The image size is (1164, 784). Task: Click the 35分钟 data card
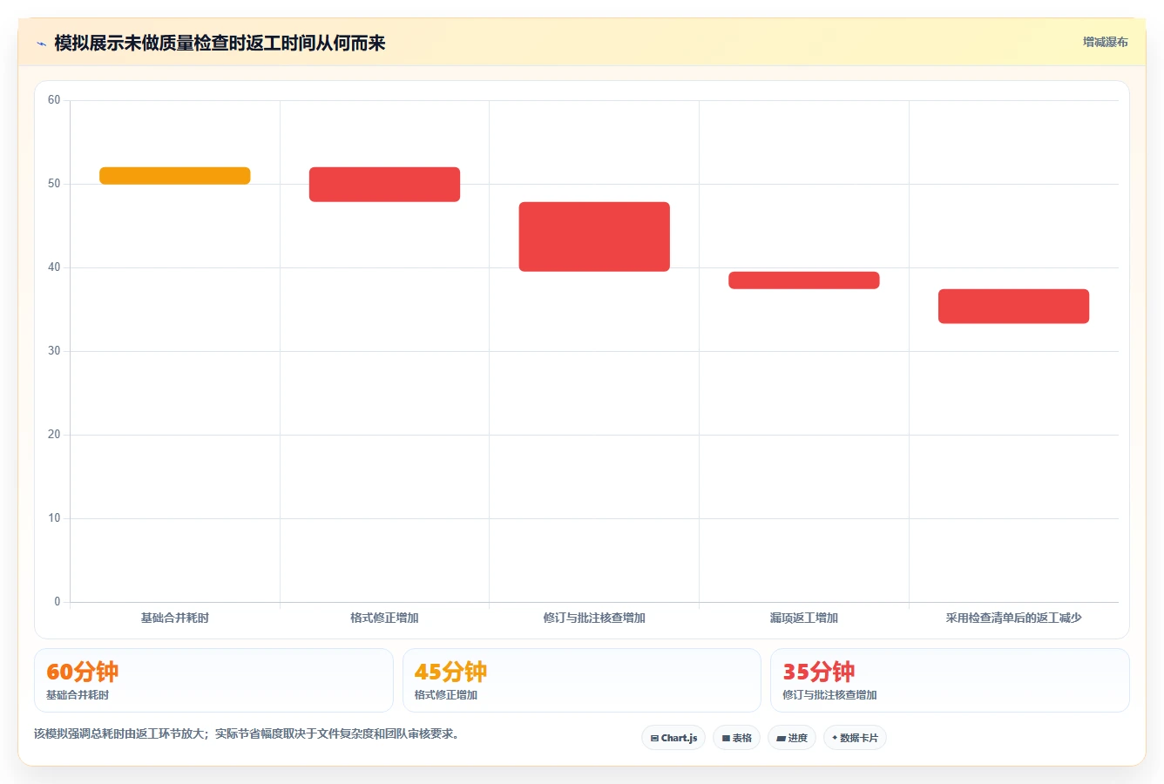(950, 680)
